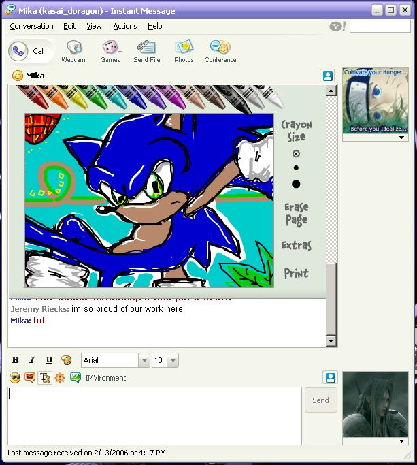Viewport: 417px width, 465px height.
Task: Click the Yahoo Y! logo
Action: (337, 27)
